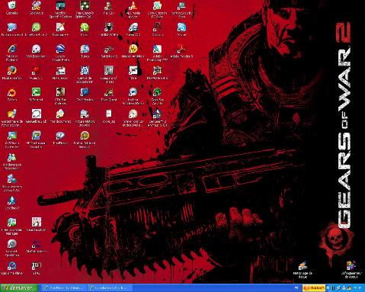The height and width of the screenshot is (292, 365).
Task: Click the taskbar clock
Action: click(358, 288)
